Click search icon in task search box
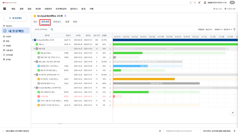238x134 pixels. pyautogui.click(x=52, y=29)
